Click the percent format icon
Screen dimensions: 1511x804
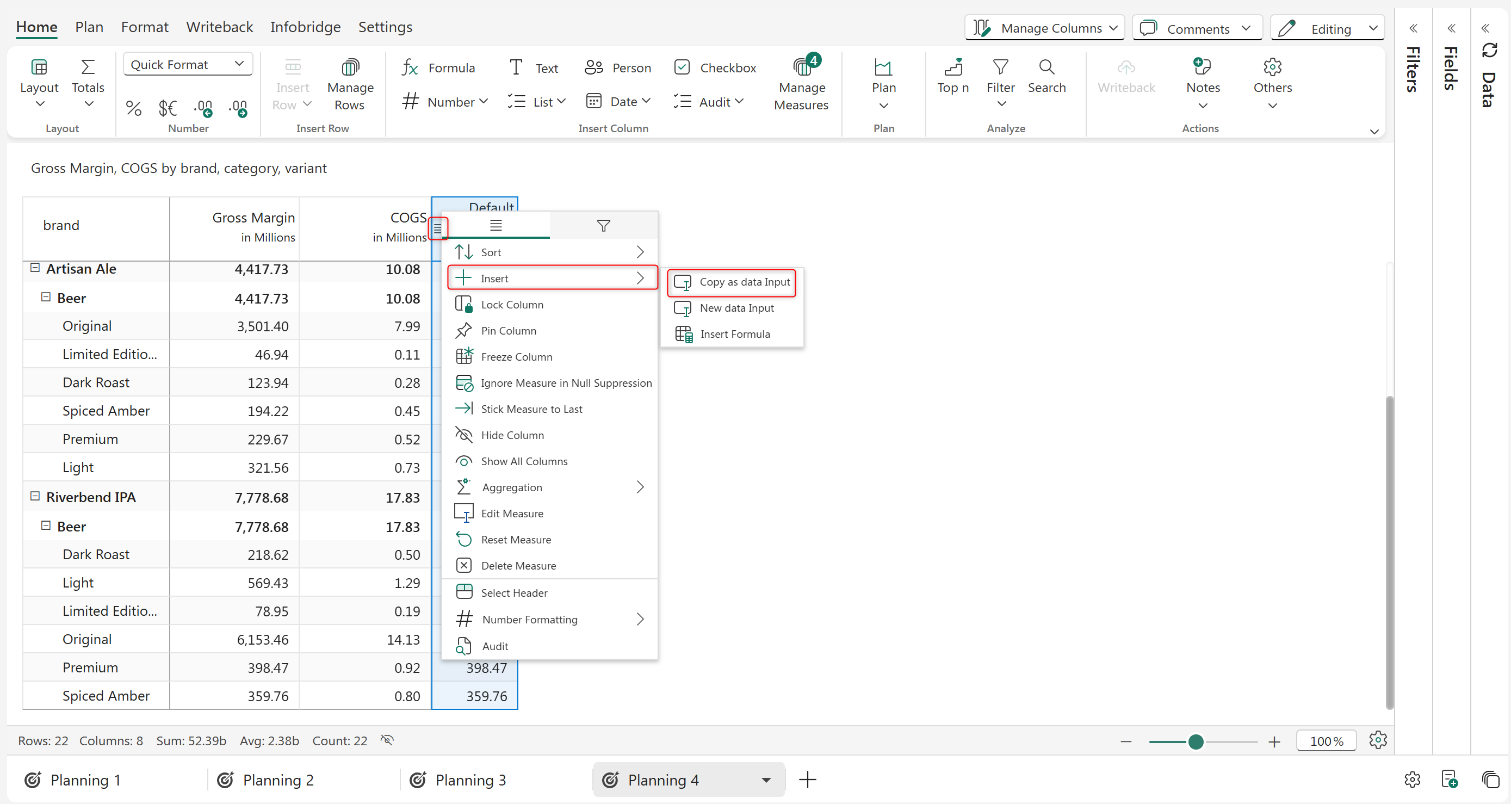pos(134,108)
